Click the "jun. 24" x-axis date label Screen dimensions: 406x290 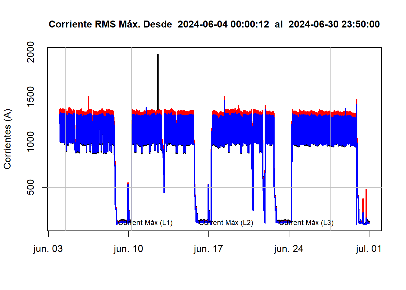tap(289, 249)
